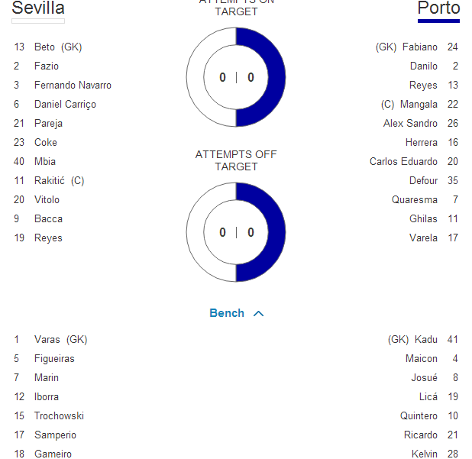This screenshot has height=459, width=472.
Task: Collapse the Bench section chevron
Action: pyautogui.click(x=258, y=314)
